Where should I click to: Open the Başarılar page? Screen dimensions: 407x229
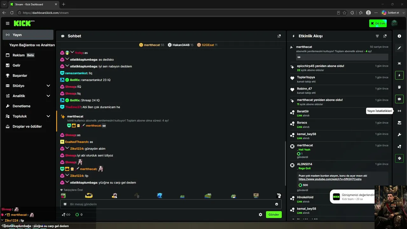[x=28, y=75]
